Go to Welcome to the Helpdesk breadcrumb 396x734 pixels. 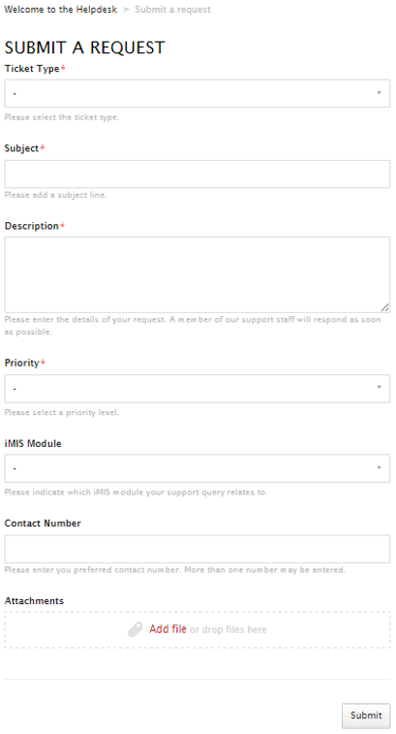click(61, 10)
